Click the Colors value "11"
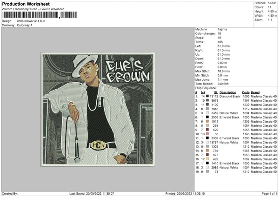This screenshot has width=279, height=197. coord(269,7)
